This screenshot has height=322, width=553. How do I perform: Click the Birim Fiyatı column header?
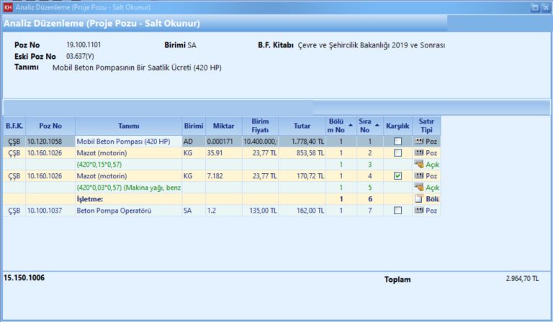click(x=260, y=126)
